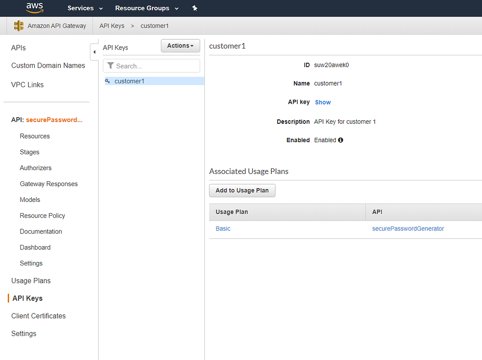Image resolution: width=482 pixels, height=360 pixels.
Task: Click the Amazon API Gateway service icon
Action: (x=18, y=26)
